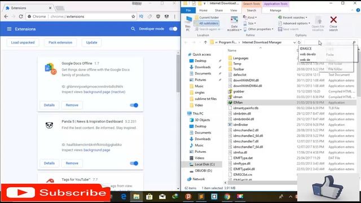Open Details for Google Docs Offline
This screenshot has width=361, height=203.
click(49, 105)
